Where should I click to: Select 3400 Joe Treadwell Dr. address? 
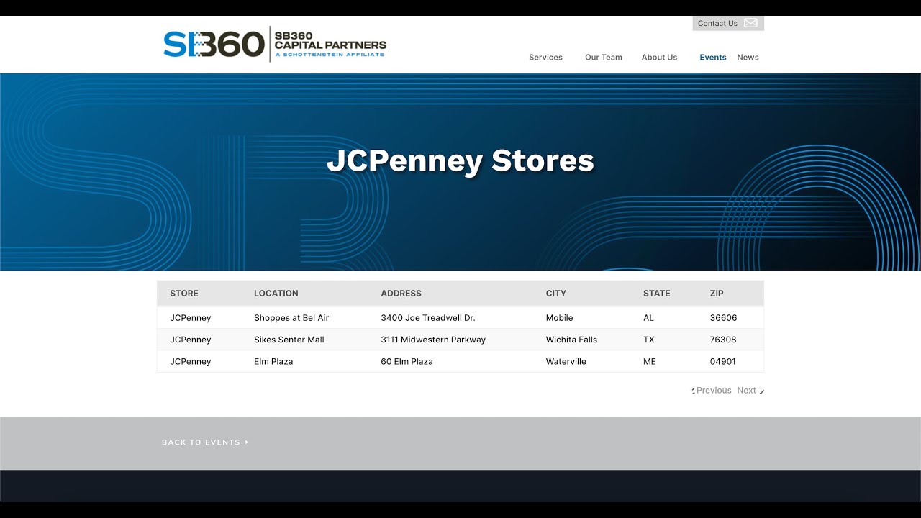428,317
